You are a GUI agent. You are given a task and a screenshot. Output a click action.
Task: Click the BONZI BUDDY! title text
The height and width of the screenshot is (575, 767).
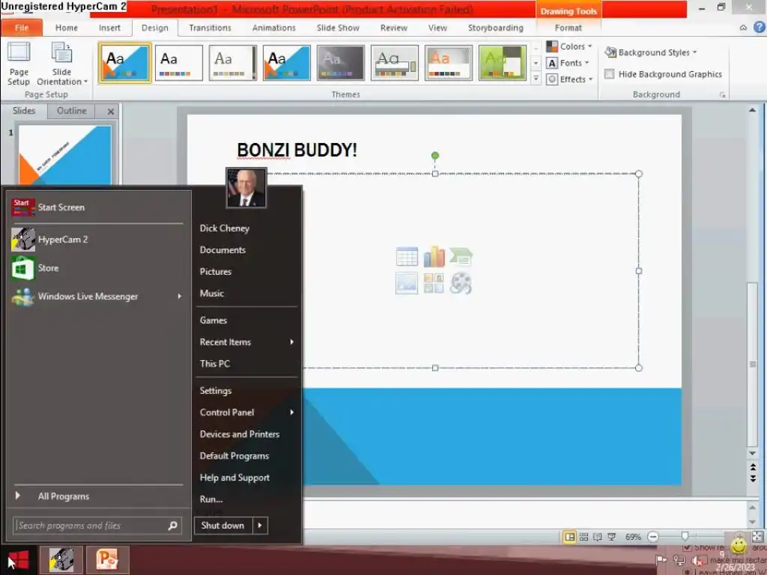click(297, 150)
